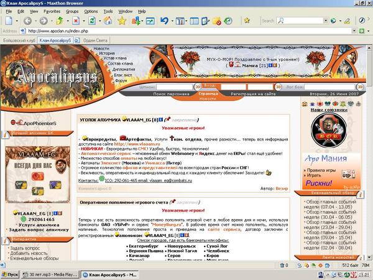The height and width of the screenshot is (280, 373).
Task: Go forward with the Forward arrow
Action: 44,21
